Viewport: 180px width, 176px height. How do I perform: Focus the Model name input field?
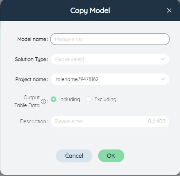click(110, 39)
